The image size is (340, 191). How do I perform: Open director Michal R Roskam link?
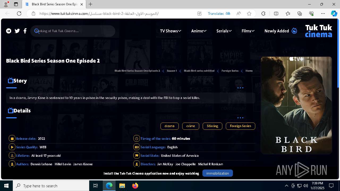coord(211,164)
